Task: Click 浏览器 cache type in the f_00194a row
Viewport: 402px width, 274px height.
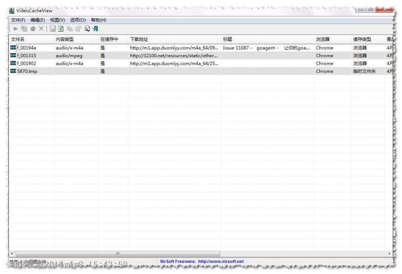Action: 360,48
